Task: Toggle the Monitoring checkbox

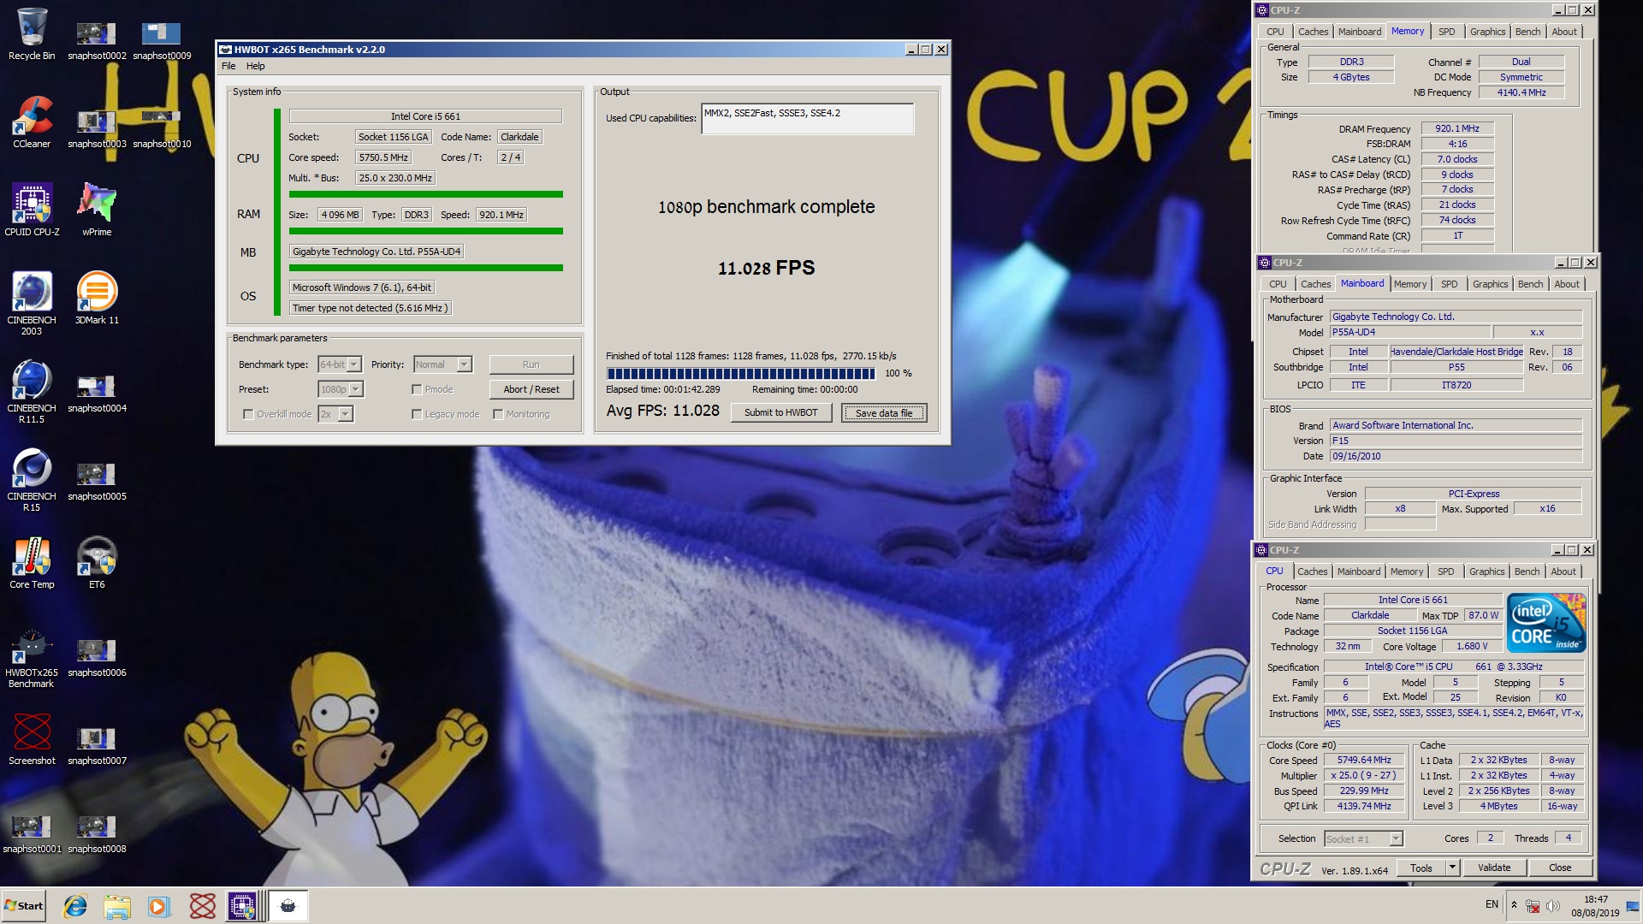Action: coord(498,414)
